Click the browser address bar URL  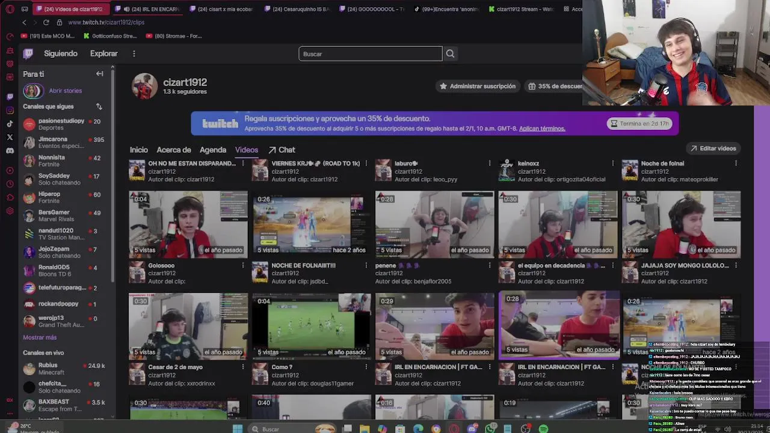click(x=106, y=22)
